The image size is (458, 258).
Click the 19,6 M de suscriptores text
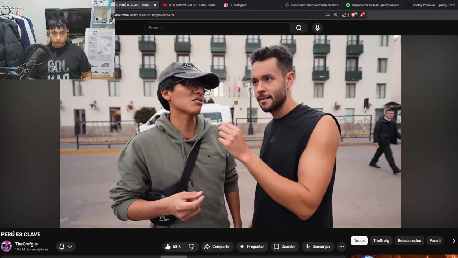(x=31, y=249)
